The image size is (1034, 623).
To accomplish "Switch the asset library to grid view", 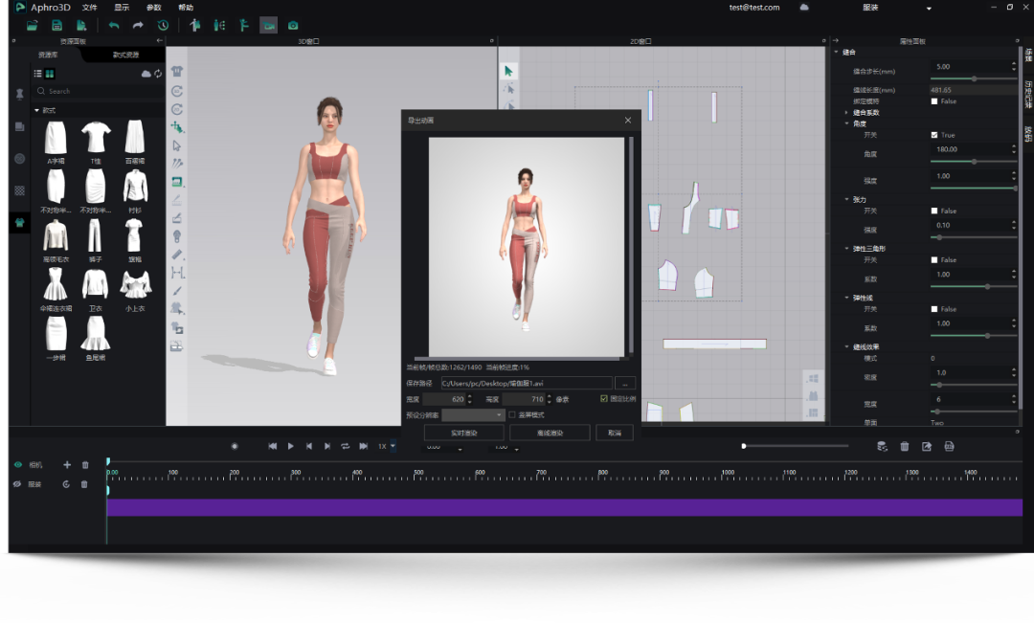I will click(x=50, y=73).
